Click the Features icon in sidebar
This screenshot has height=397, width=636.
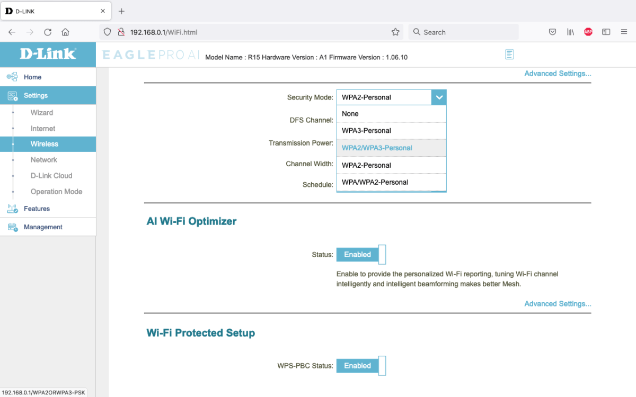tap(12, 209)
